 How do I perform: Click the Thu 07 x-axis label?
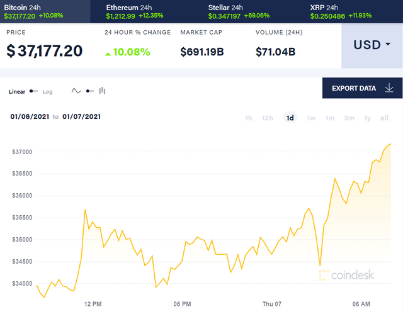click(272, 304)
